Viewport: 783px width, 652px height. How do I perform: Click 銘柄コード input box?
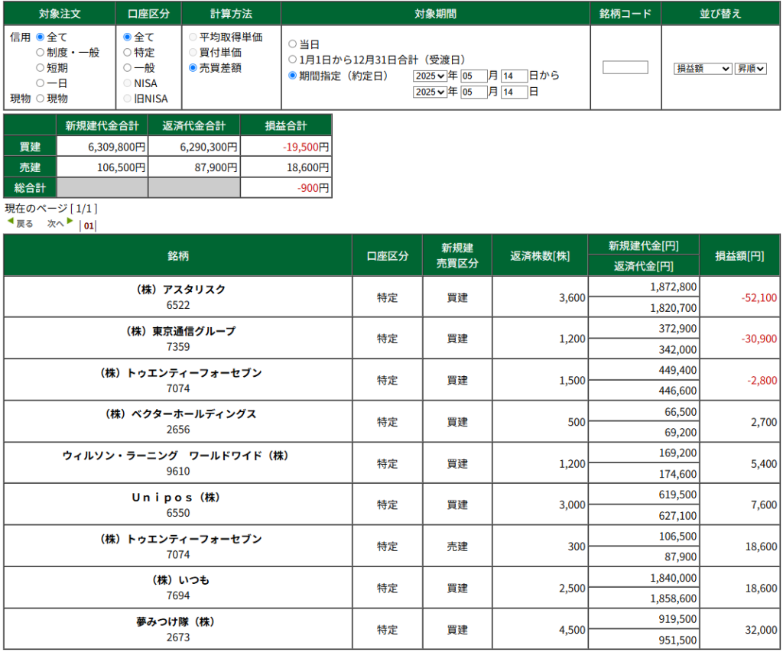point(625,67)
